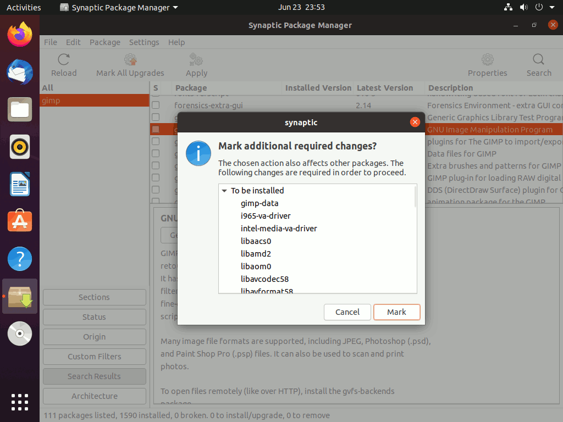Screen dimensions: 563x422
Task: Click the Synaptic icon in the dock
Action: pos(20,296)
